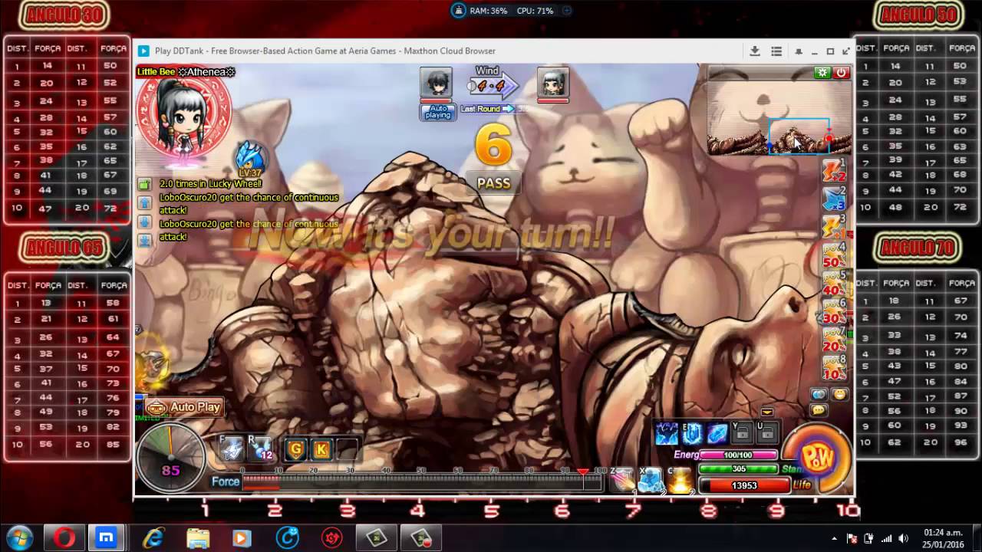Click the green Lucky Wheel chat icon

[144, 184]
